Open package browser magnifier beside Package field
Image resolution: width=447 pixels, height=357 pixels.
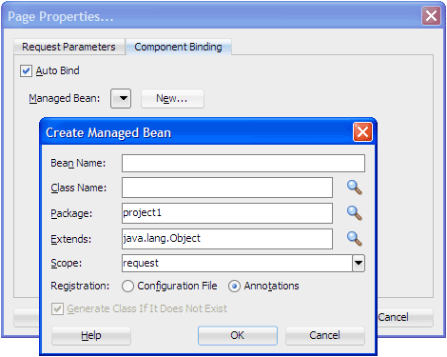point(355,213)
